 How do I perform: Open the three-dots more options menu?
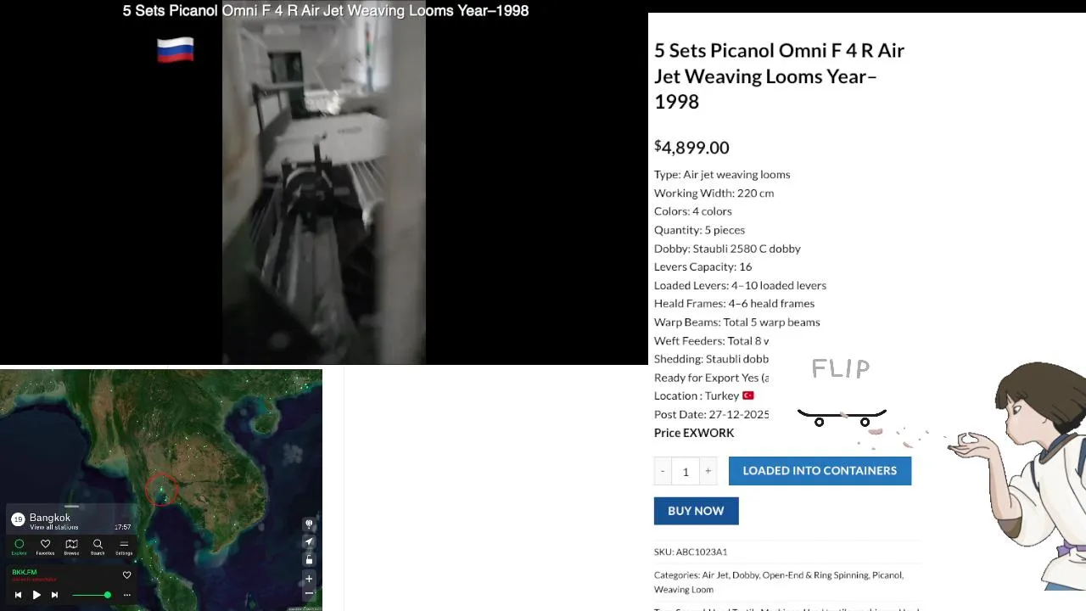point(127,595)
